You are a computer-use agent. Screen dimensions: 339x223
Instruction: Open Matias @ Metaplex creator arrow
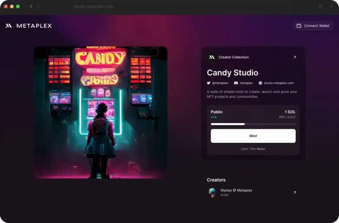294,192
